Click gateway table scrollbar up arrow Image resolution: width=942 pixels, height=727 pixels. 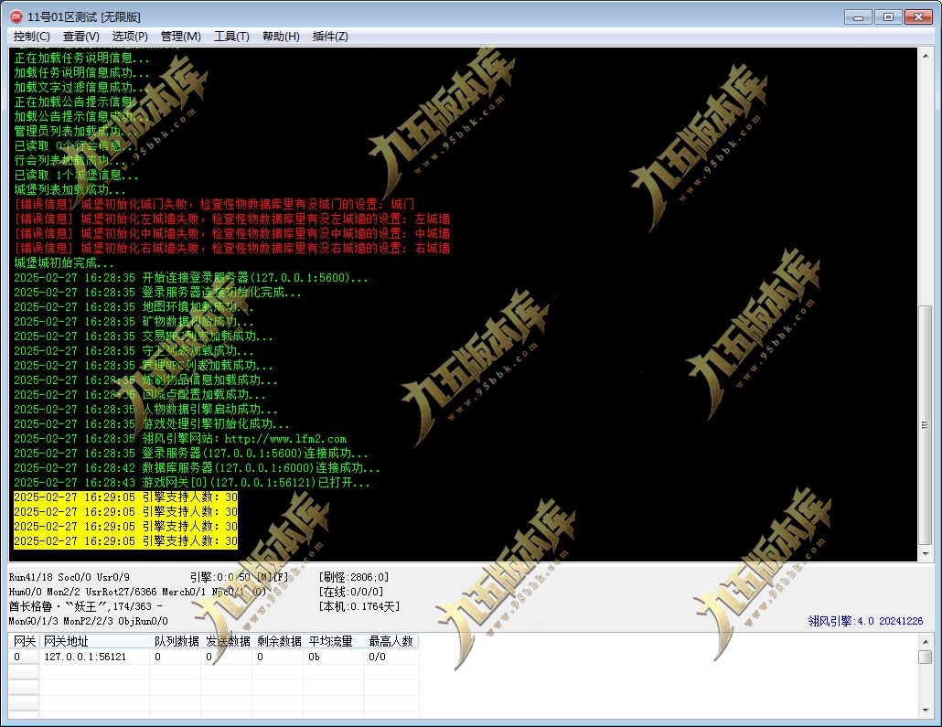pos(926,642)
